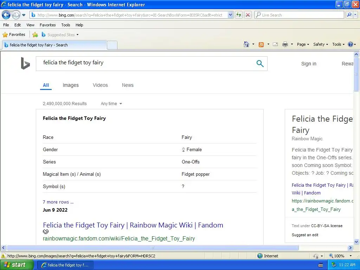The width and height of the screenshot is (360, 270).
Task: Click Sign in link
Action: (309, 64)
